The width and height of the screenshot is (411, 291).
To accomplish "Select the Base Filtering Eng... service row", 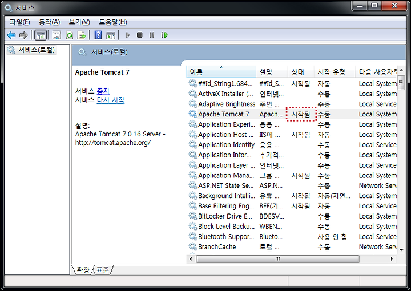I will coord(292,206).
